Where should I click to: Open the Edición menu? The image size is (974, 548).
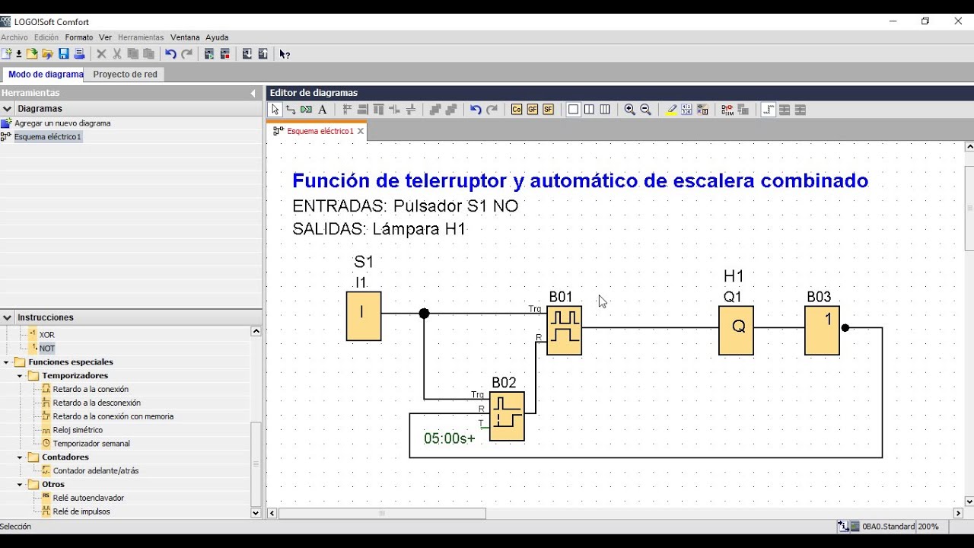click(x=46, y=37)
